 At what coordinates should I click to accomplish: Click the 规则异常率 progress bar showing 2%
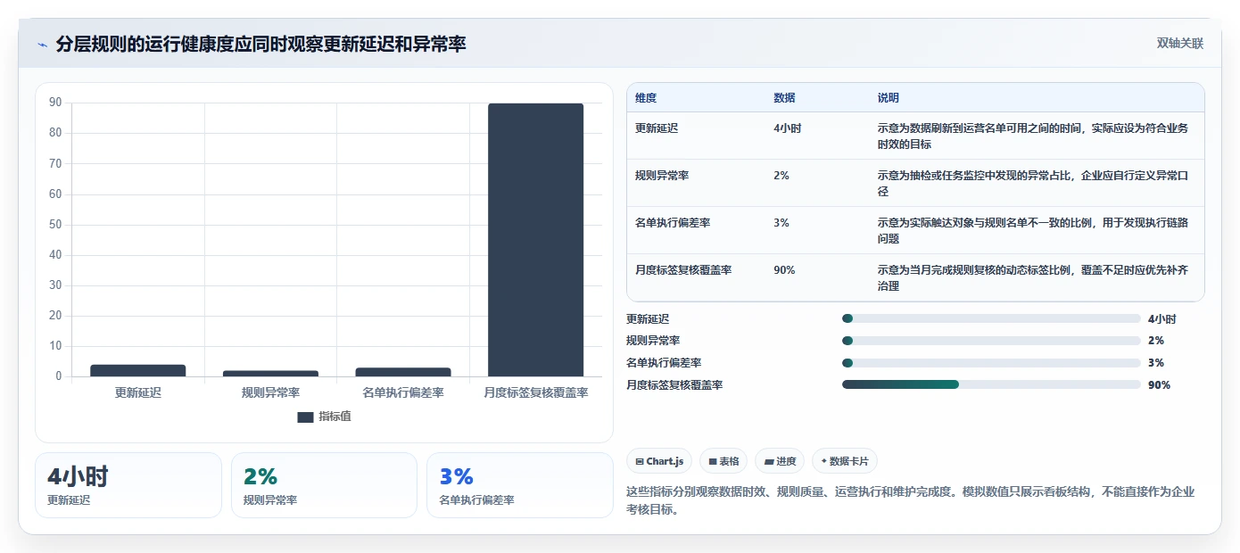pyautogui.click(x=991, y=341)
